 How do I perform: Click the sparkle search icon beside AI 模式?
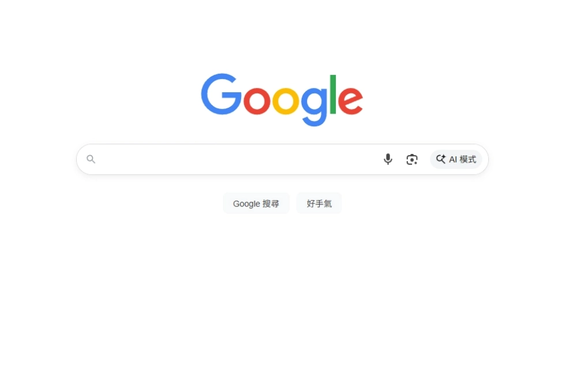(x=441, y=159)
